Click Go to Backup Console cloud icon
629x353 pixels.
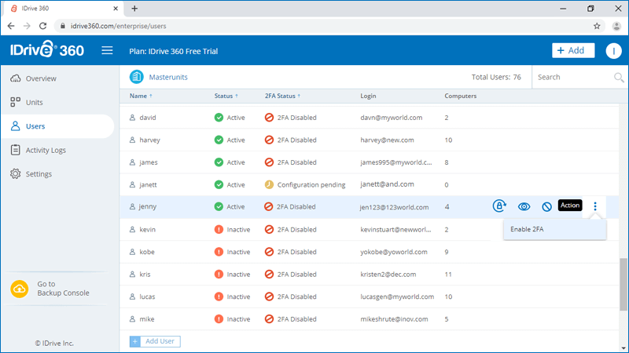19,289
